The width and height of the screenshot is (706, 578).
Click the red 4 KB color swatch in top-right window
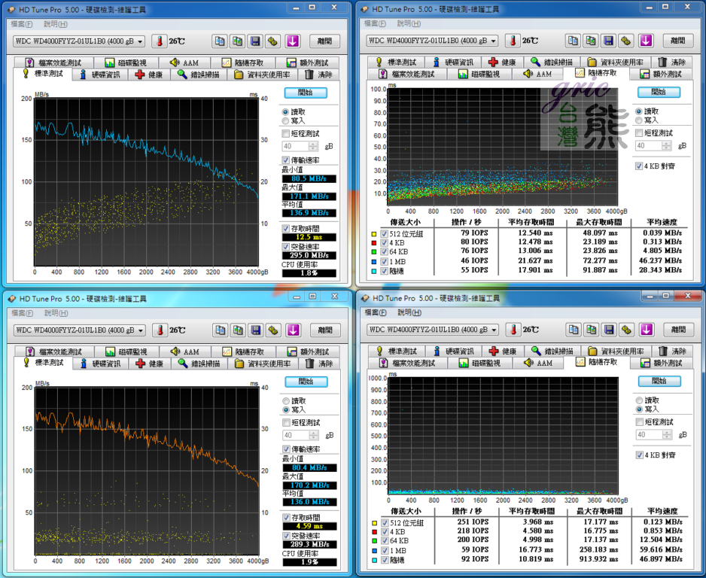click(x=375, y=242)
